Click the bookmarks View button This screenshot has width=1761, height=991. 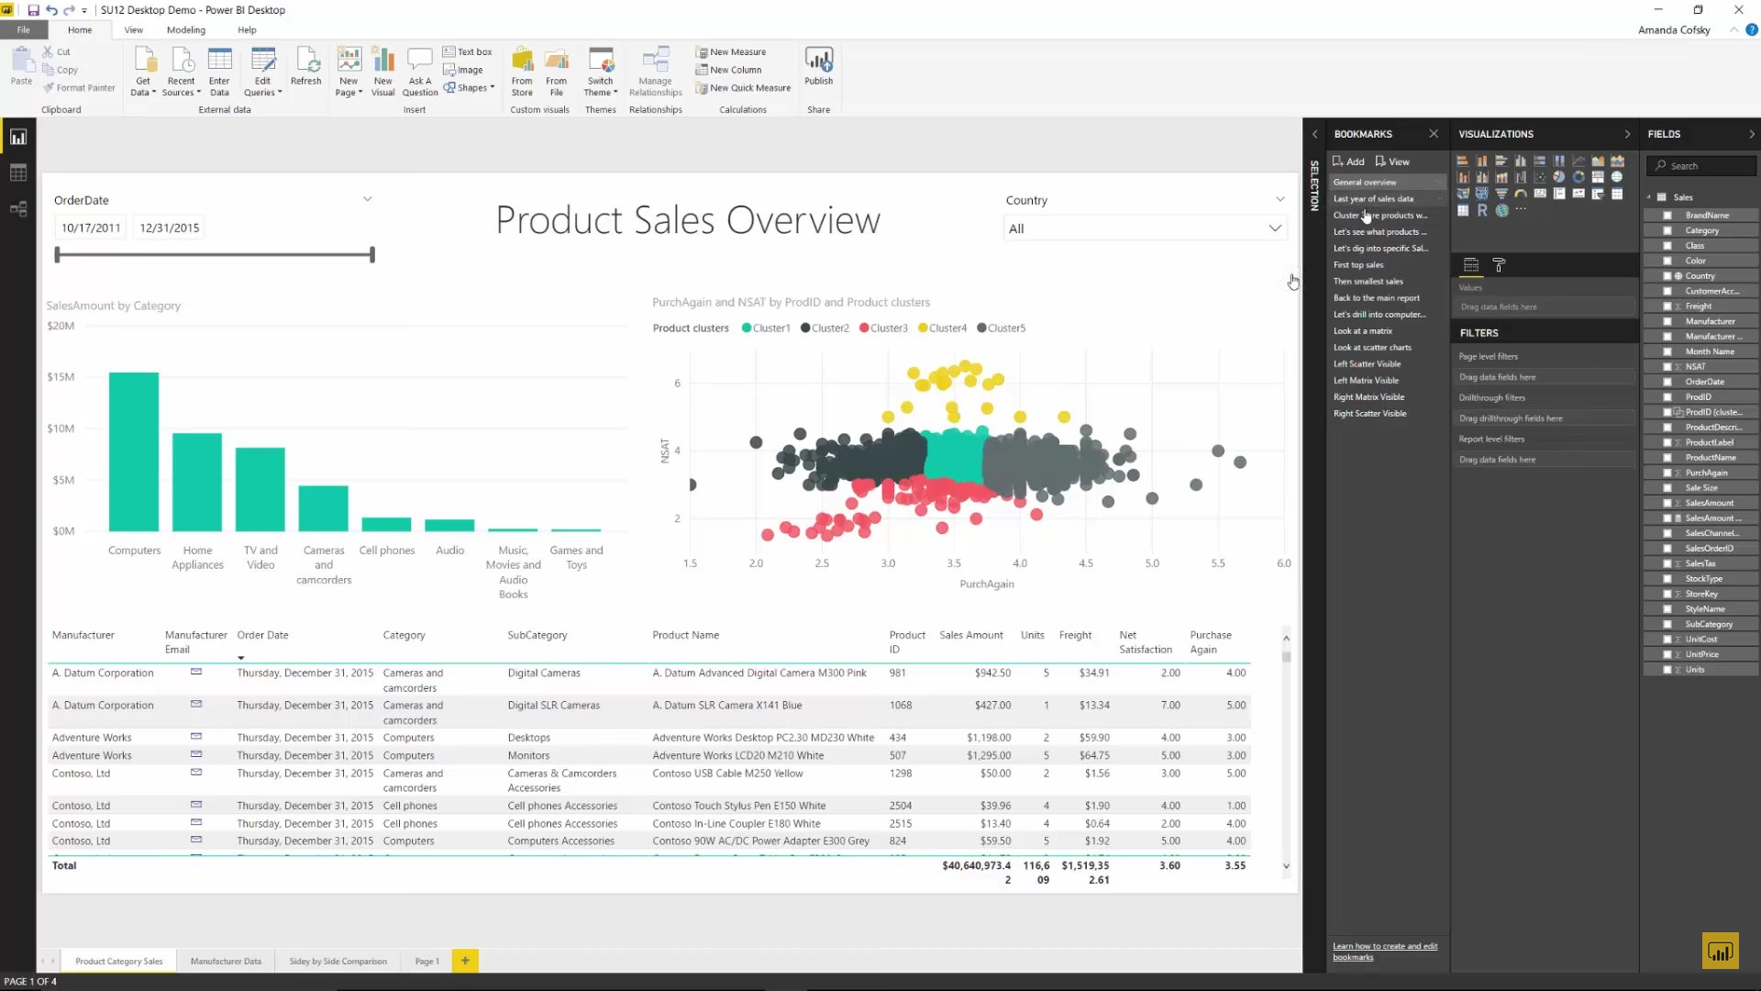tap(1392, 161)
